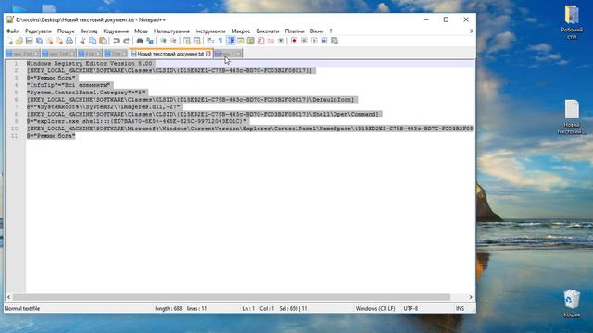Viewport: 593px width, 333px height.
Task: Open Function List toolbar icon
Action: tap(260, 41)
